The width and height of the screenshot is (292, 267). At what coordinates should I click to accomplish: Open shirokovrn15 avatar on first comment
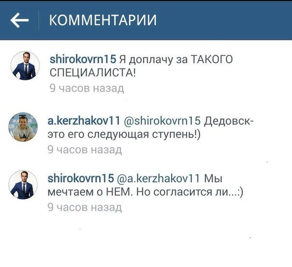(25, 65)
